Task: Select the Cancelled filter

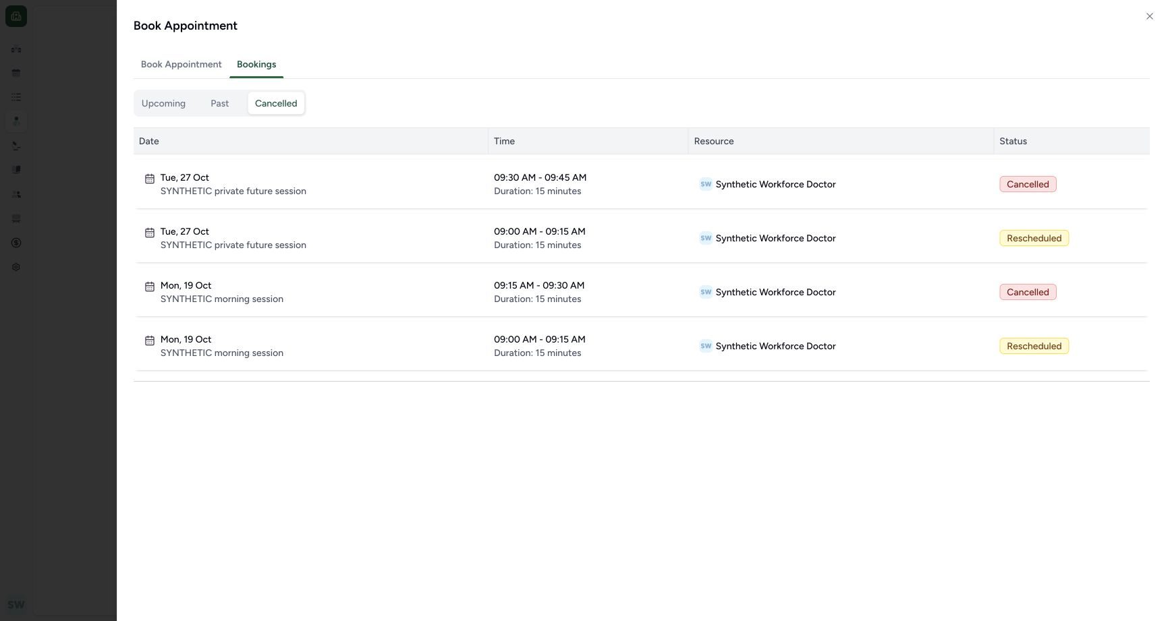Action: click(276, 103)
